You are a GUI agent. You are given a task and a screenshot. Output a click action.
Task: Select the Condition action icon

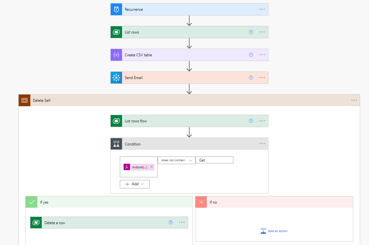point(116,144)
